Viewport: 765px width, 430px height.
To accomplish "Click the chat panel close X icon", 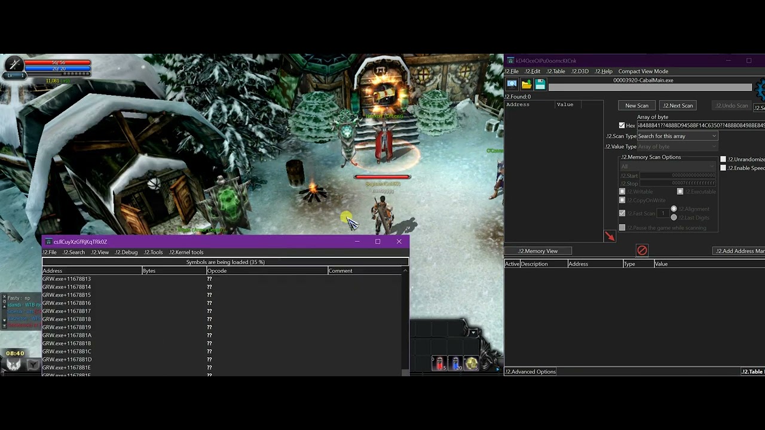I will click(4, 297).
